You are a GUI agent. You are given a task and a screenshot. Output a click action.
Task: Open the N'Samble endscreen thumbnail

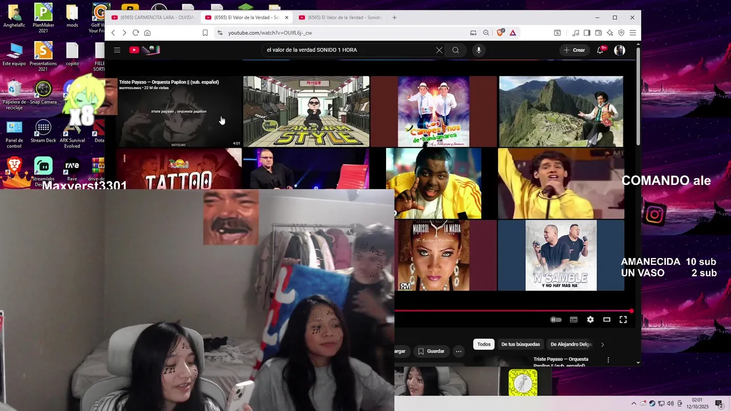tap(561, 256)
